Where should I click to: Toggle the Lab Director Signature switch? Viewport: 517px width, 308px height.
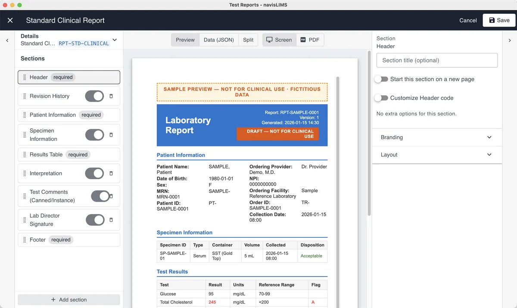[x=95, y=220]
